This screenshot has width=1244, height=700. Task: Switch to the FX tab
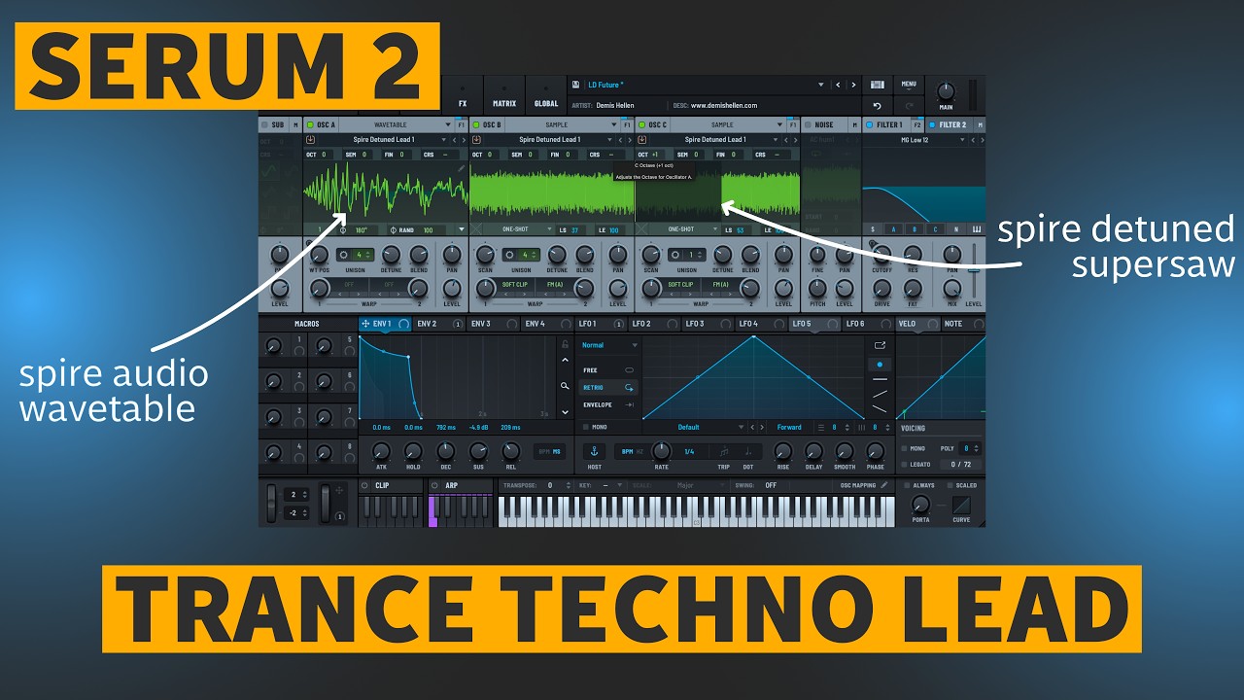coord(463,95)
